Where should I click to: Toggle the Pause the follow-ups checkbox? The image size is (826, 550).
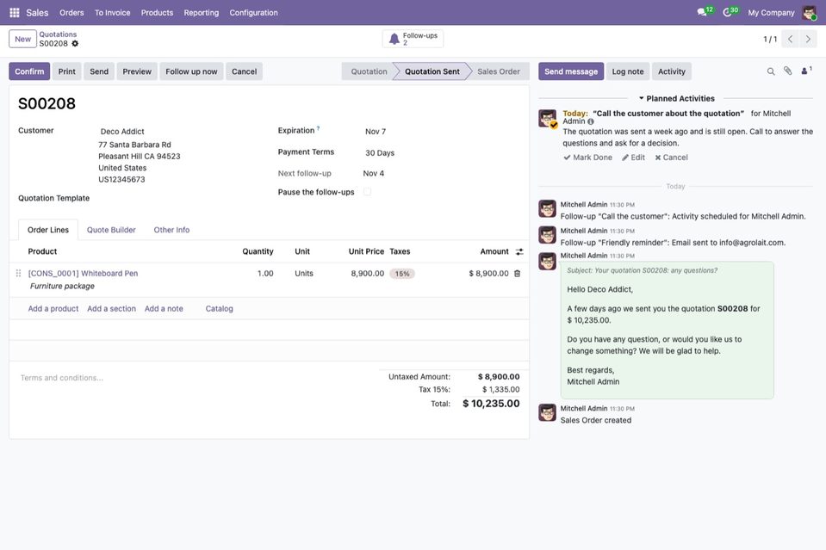point(367,192)
